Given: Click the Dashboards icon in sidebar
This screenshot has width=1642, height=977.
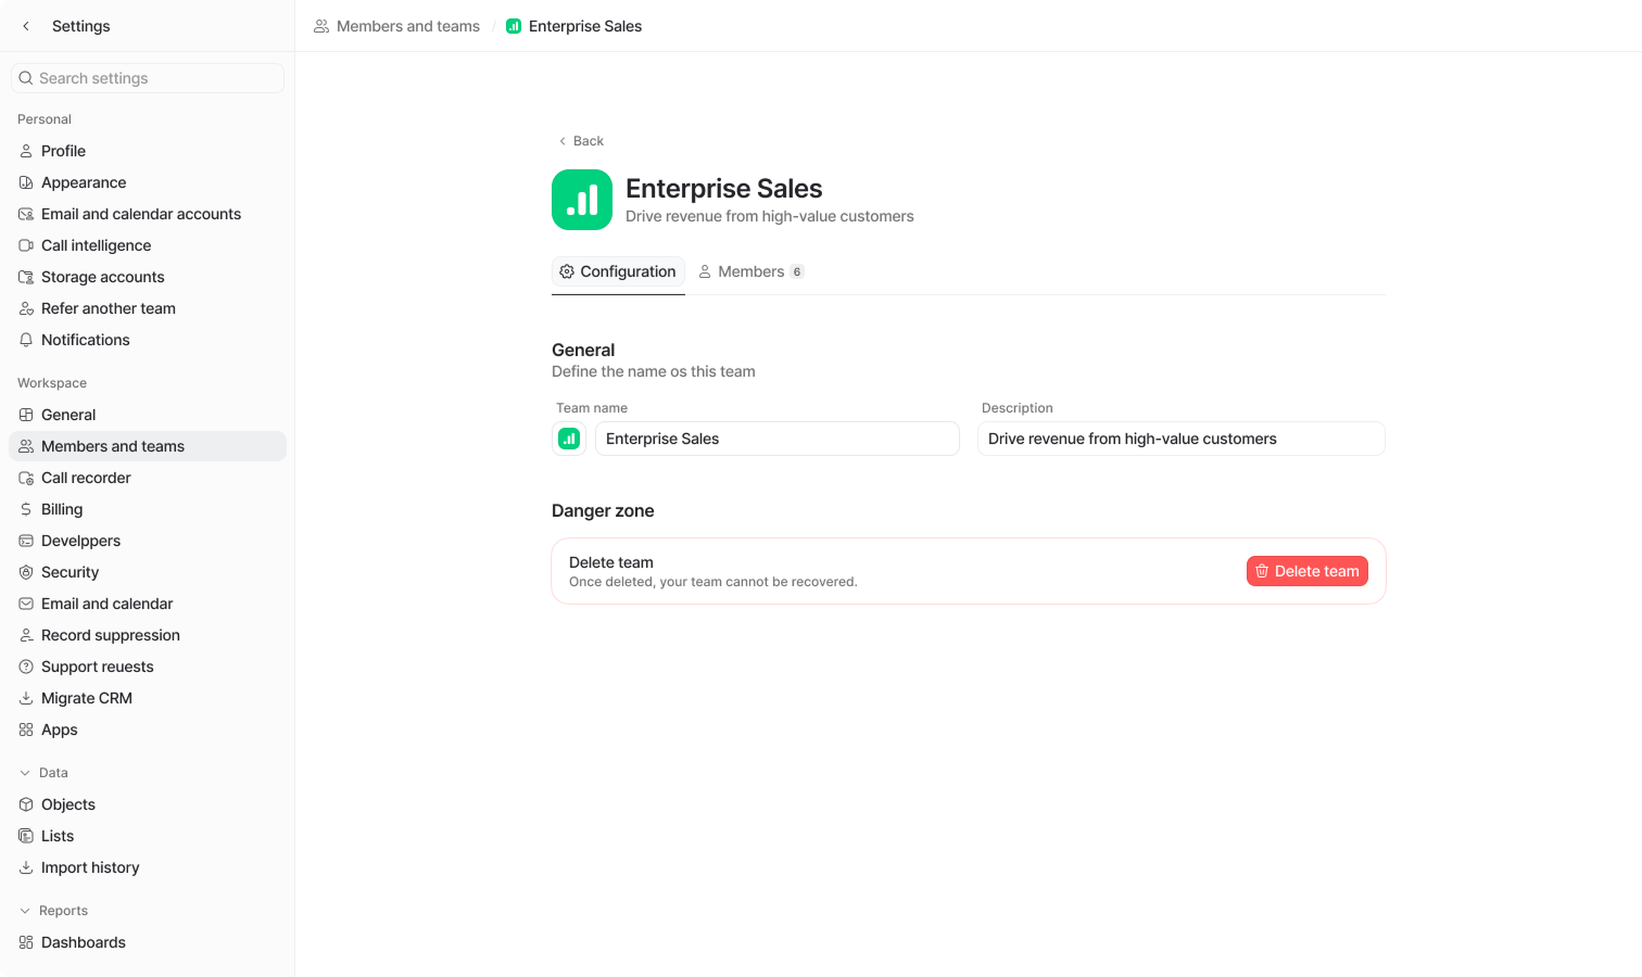Looking at the screenshot, I should pyautogui.click(x=26, y=942).
